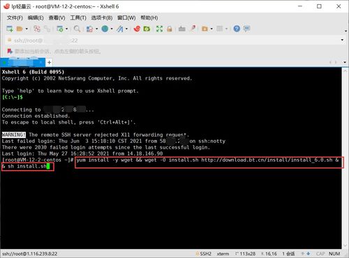
Task: Add a new tab with plus button
Action: [49, 62]
